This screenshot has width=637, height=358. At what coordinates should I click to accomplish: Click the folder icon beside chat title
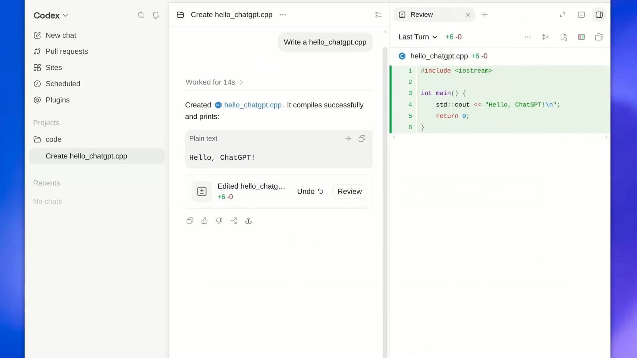pyautogui.click(x=180, y=15)
